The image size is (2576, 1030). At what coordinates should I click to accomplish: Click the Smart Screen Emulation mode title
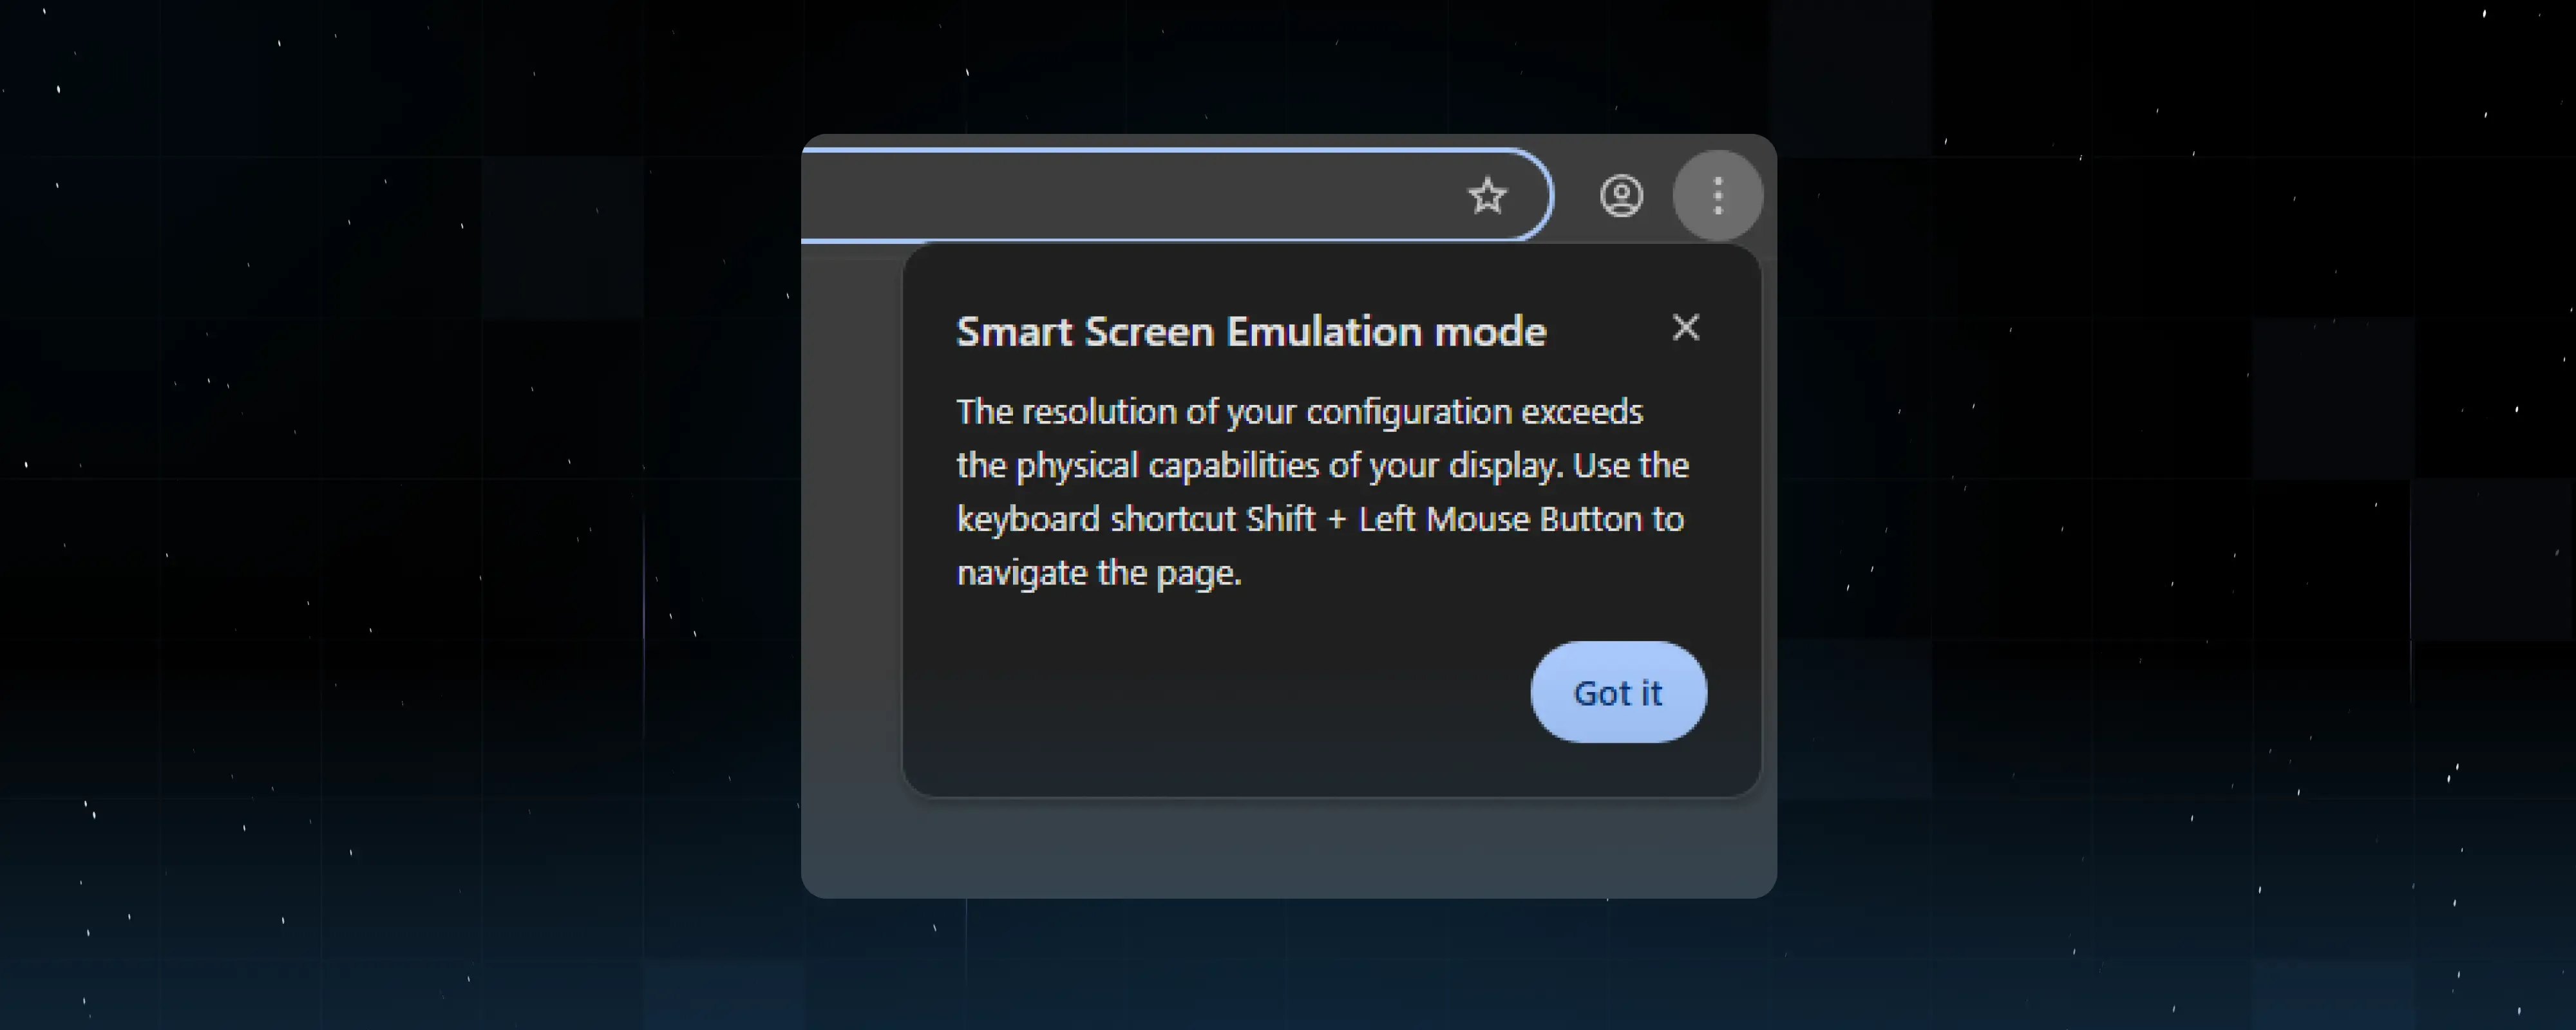click(x=1251, y=331)
